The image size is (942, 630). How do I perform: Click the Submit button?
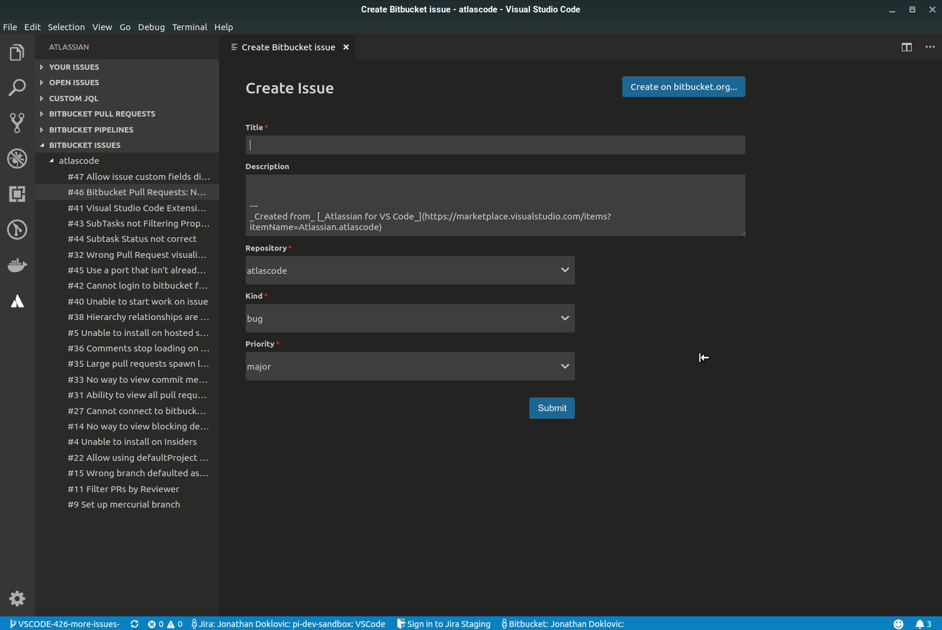552,408
